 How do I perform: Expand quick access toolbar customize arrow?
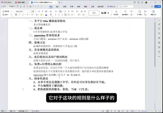pyautogui.click(x=41, y=7)
